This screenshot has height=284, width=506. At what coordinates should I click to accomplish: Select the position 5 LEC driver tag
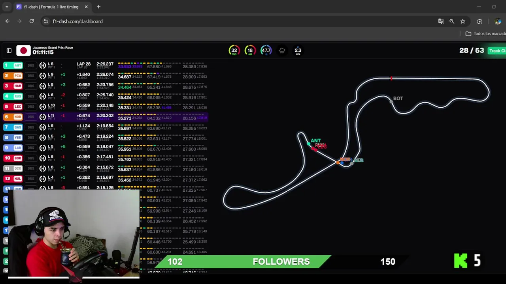click(x=13, y=106)
